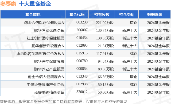This screenshot has height=104, width=171.
Task: Open 鹏华医疗保健股票 row
Action: (85, 61)
